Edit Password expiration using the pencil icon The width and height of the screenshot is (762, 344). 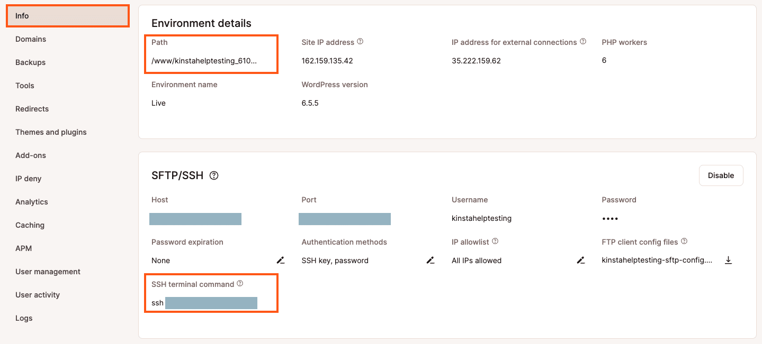point(280,260)
